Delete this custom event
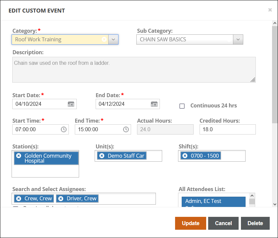 pos(255,223)
